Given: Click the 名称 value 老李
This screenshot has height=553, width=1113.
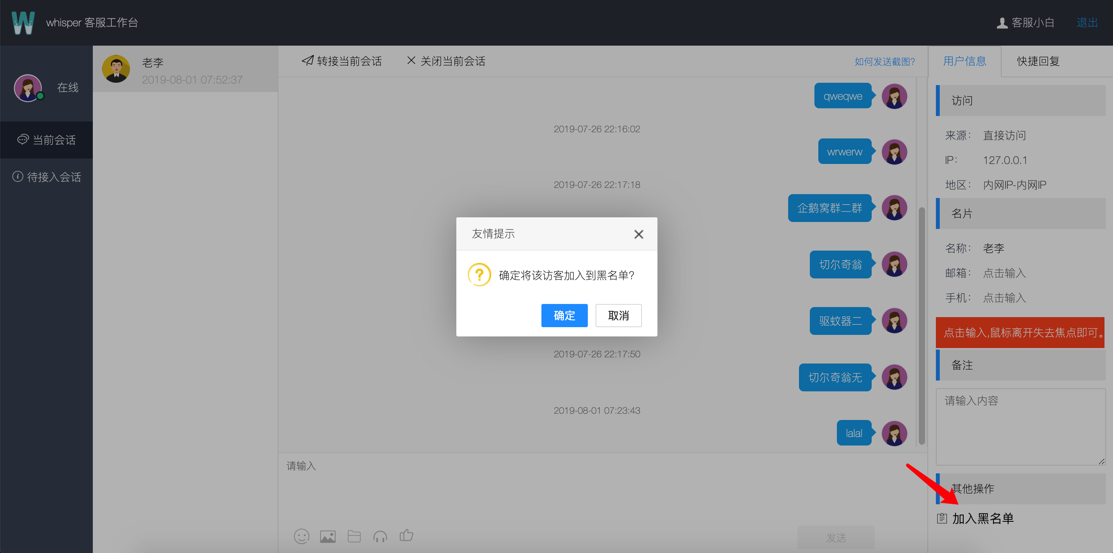Looking at the screenshot, I should (994, 248).
